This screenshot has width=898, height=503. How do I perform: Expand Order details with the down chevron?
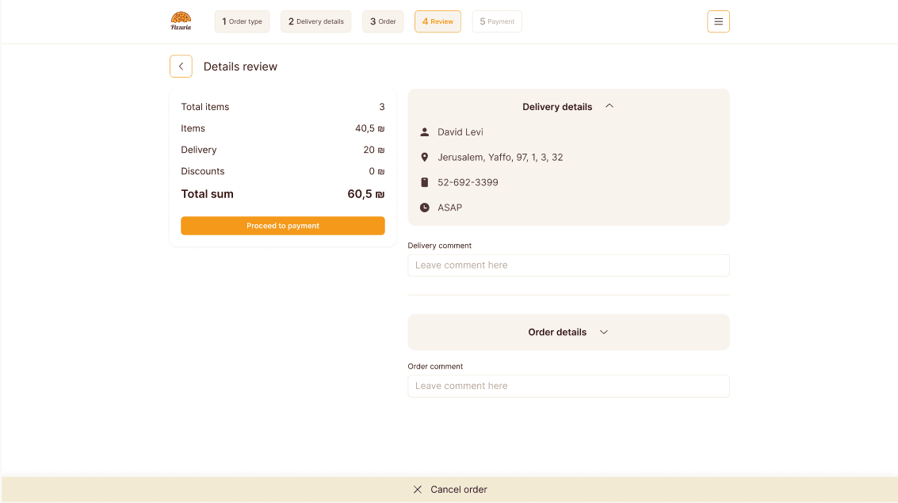click(604, 333)
